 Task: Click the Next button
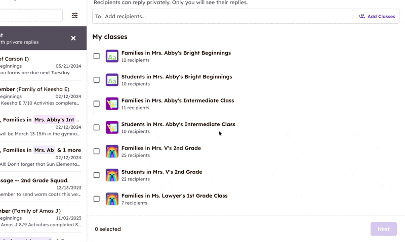point(383,229)
